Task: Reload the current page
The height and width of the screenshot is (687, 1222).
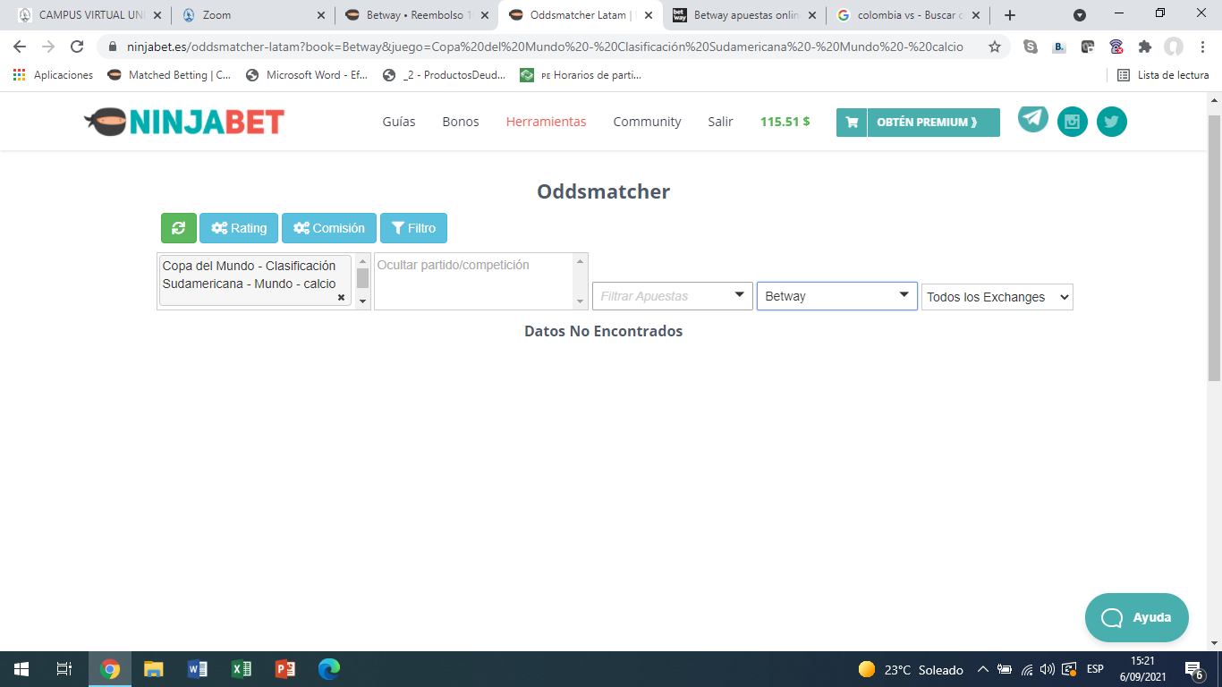Action: click(77, 47)
